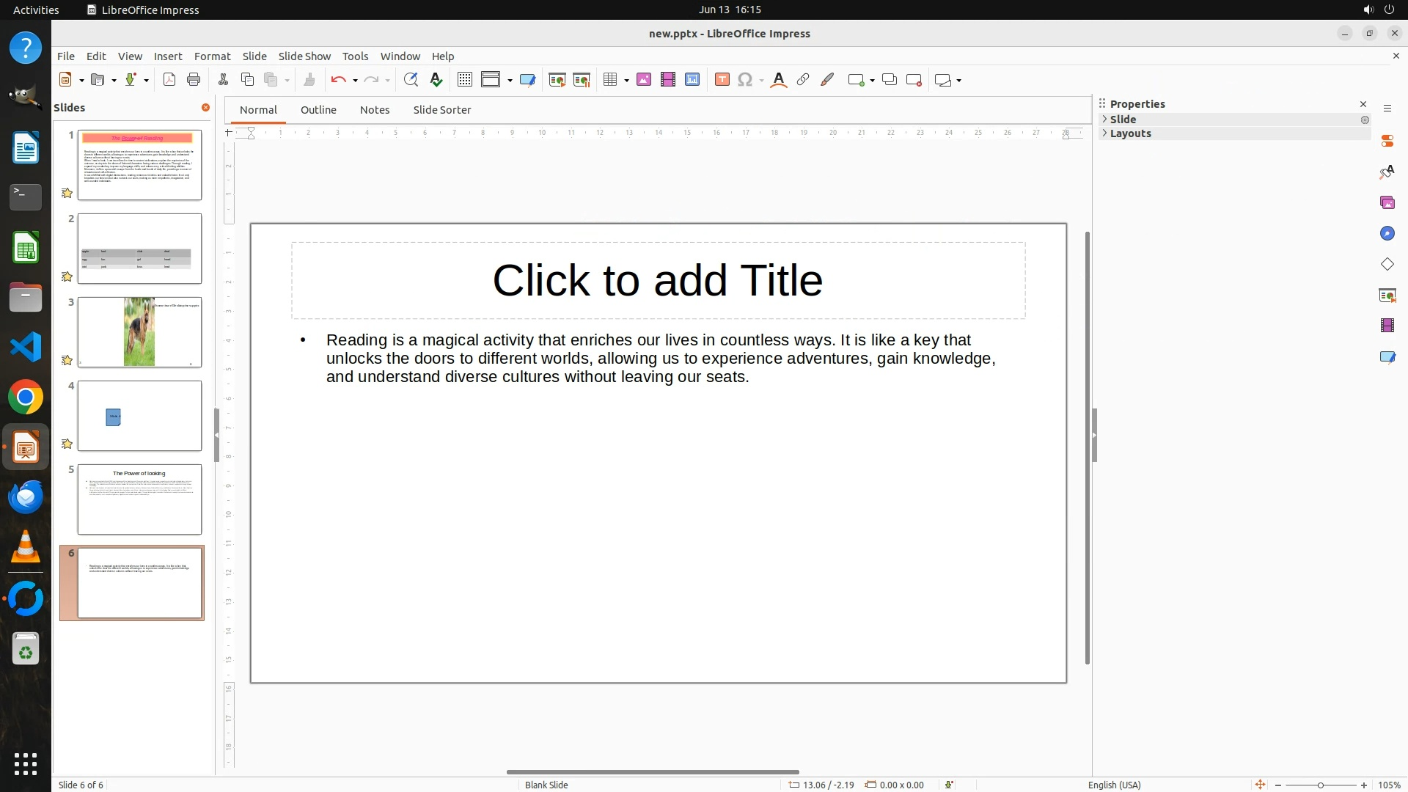The image size is (1408, 792).
Task: Switch to the Outline view tab
Action: [318, 110]
